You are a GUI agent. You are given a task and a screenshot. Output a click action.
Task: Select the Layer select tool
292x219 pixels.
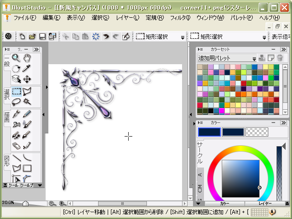16,79
